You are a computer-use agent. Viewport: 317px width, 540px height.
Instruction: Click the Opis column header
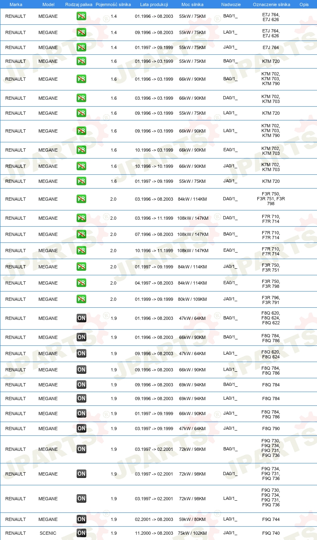click(x=304, y=4)
